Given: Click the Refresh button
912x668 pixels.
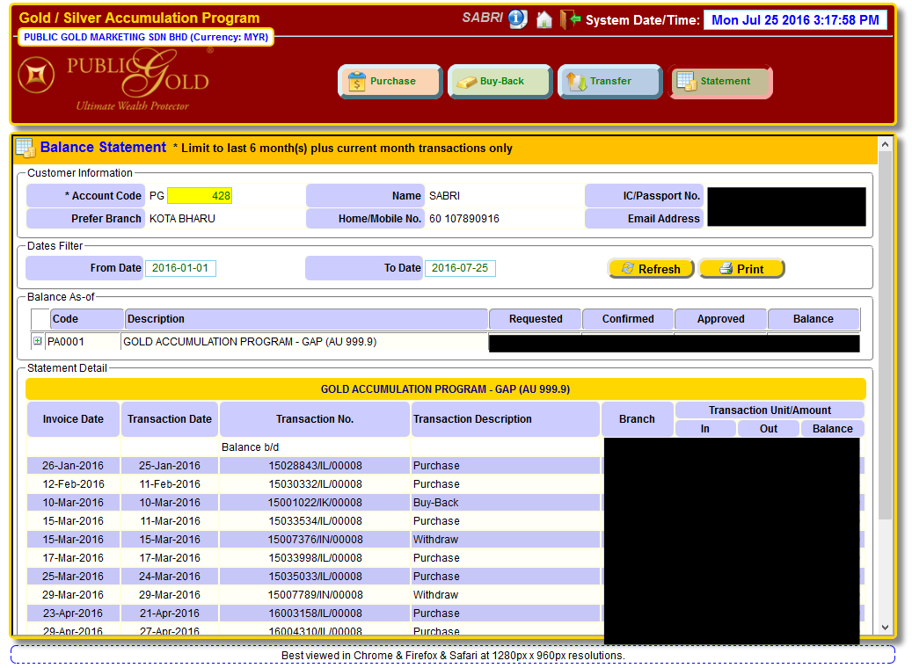Looking at the screenshot, I should point(651,269).
